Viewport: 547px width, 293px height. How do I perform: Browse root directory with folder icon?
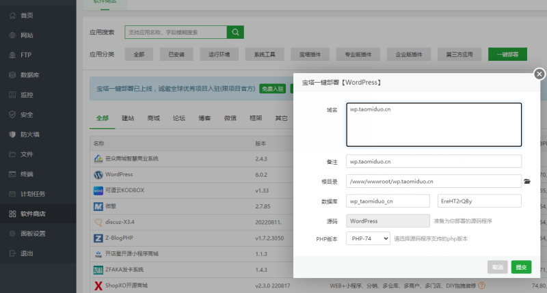[x=527, y=181]
